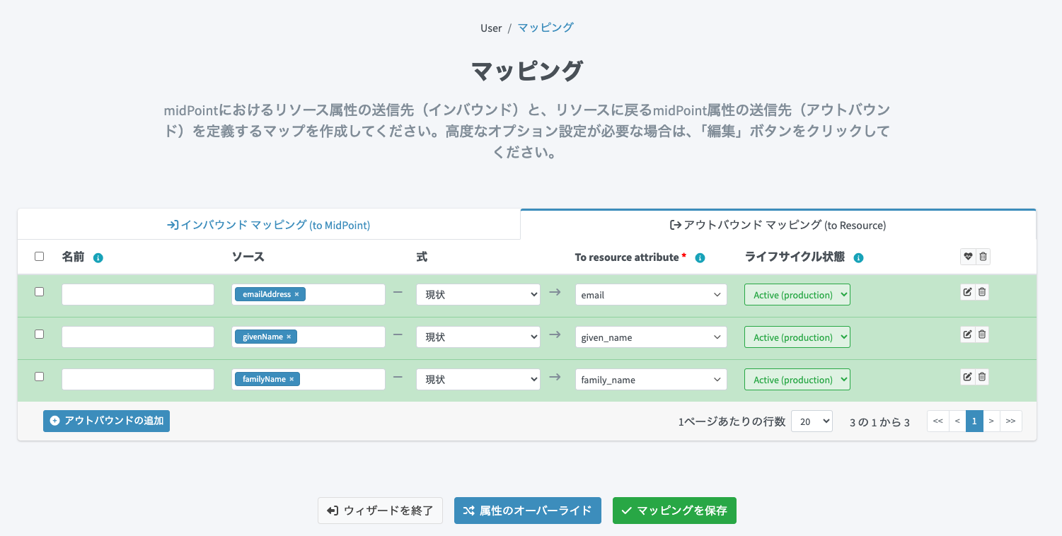
Task: Open lifecycle state dropdown for family_name row
Action: (797, 380)
